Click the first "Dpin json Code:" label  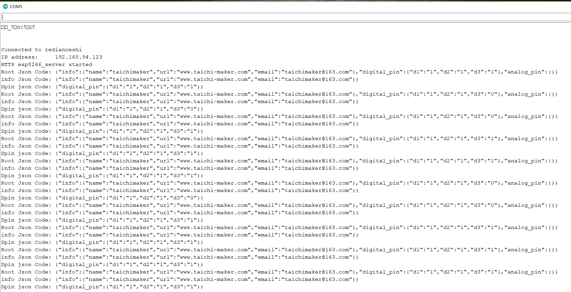point(26,87)
